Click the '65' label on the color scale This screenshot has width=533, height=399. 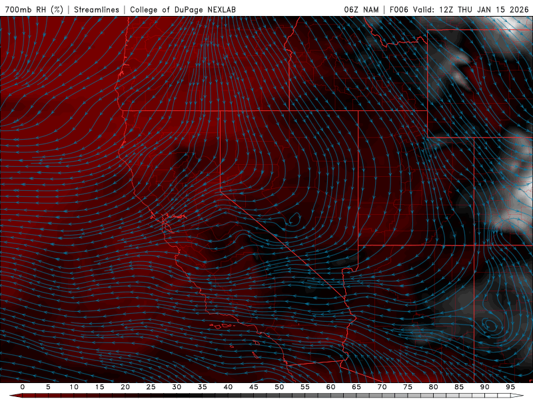point(356,387)
